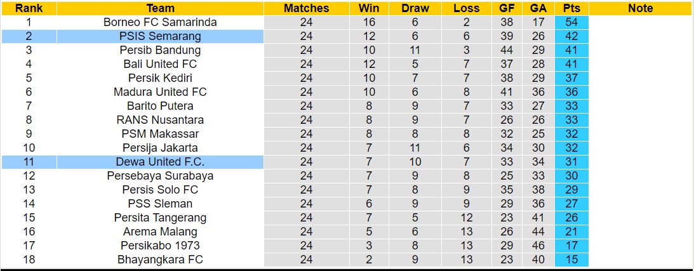The image size is (694, 271).
Task: Click the Matches column header
Action: 306,8
